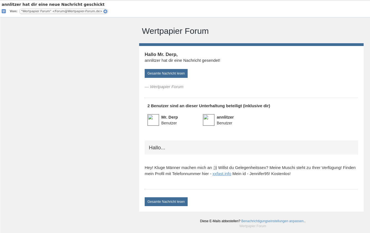The width and height of the screenshot is (370, 233).
Task: View annlitzer avatar image
Action: click(209, 120)
